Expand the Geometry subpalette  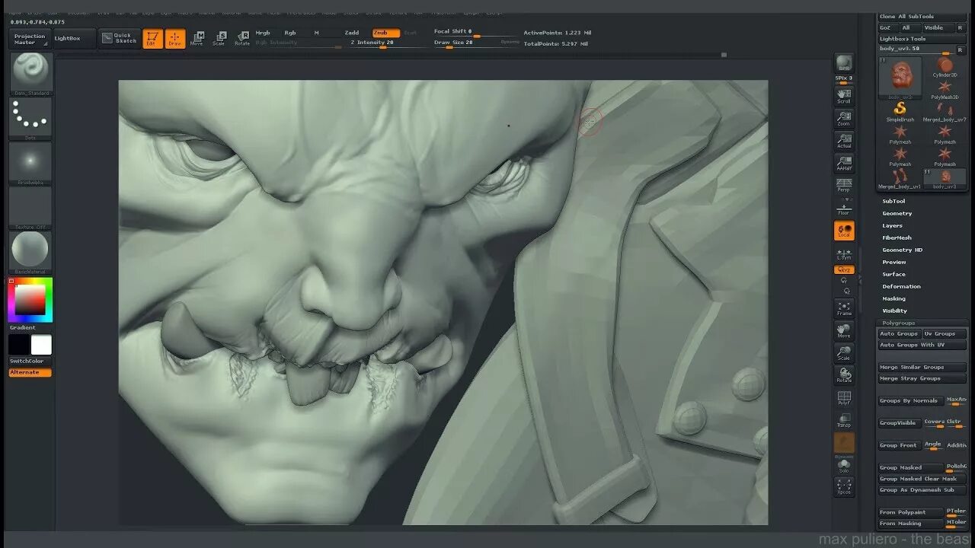tap(897, 213)
